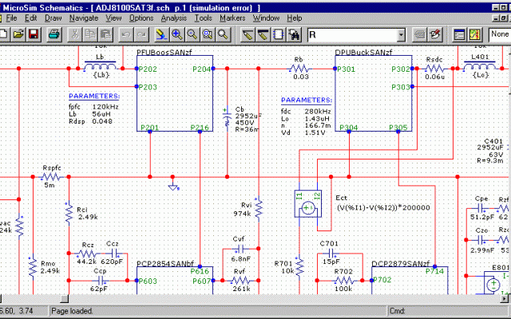Image resolution: width=511 pixels, height=319 pixels.
Task: Click the Zoom In magnifier icon
Action: tap(176, 34)
